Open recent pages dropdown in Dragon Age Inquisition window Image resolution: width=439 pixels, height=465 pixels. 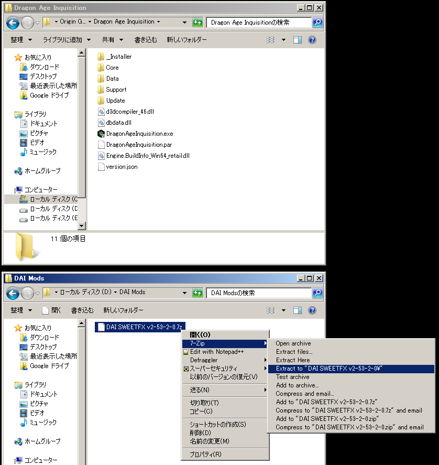pos(37,23)
